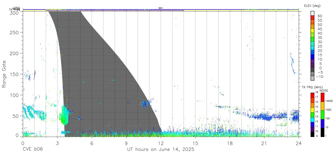Click the "21" tick on the UT hours axis
Image resolution: width=336 pixels, height=155 pixels.
point(264,143)
